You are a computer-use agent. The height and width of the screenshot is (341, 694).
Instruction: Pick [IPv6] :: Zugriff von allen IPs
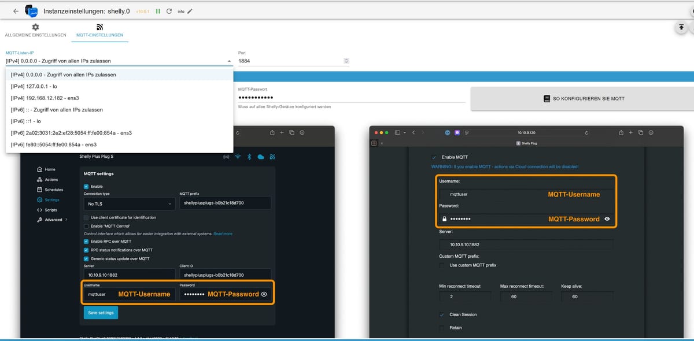[119, 109]
